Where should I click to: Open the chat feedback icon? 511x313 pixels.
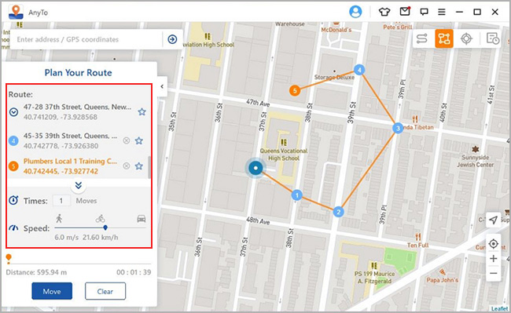[424, 12]
